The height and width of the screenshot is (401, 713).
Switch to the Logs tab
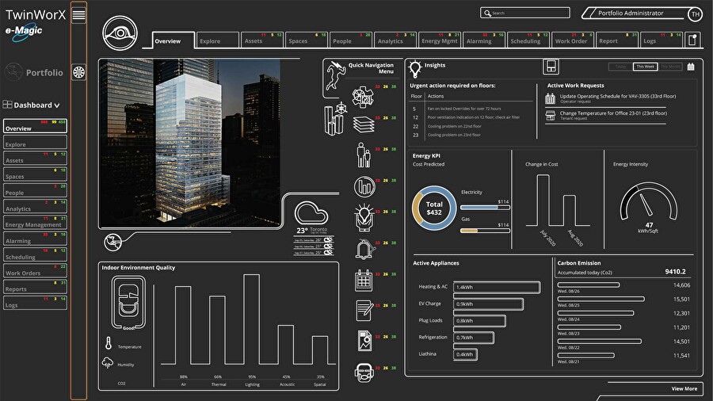click(662, 40)
